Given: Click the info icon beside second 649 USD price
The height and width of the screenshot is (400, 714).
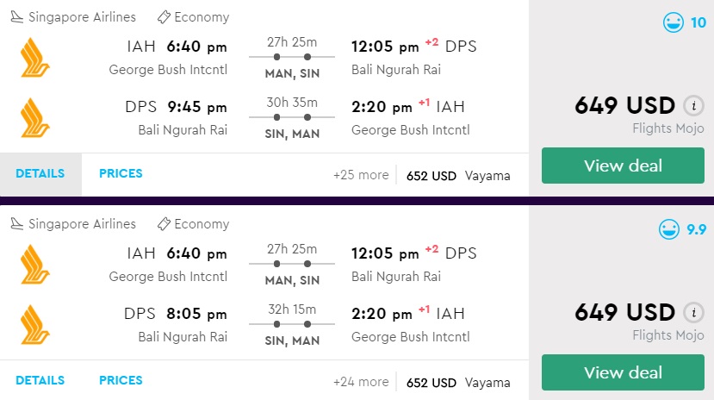Looking at the screenshot, I should 692,313.
